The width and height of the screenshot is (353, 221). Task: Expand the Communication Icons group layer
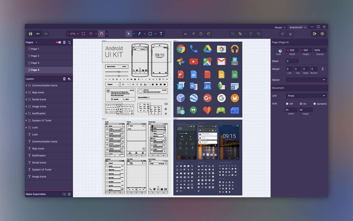(x=26, y=85)
